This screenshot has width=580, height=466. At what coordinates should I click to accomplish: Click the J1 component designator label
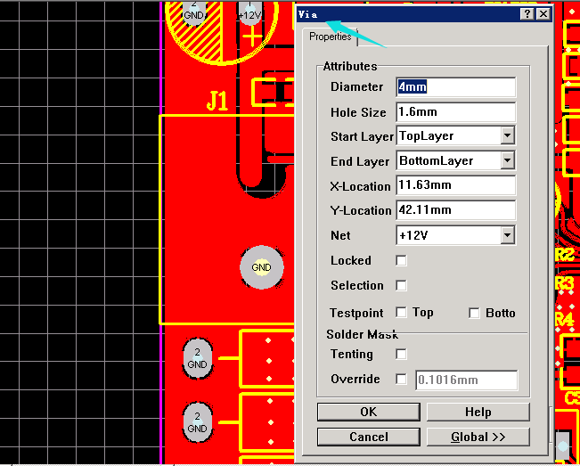click(217, 102)
